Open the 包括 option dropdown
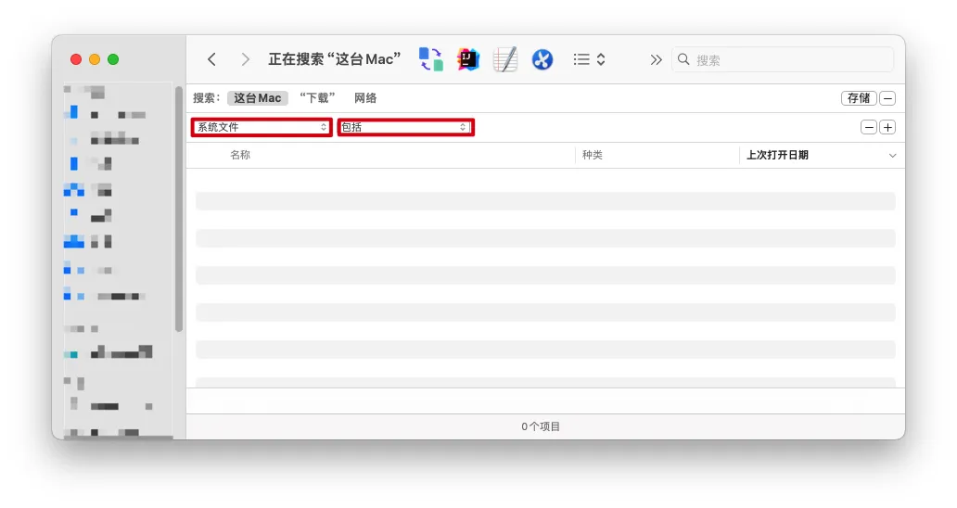Screen dimensions: 957x508 tap(405, 127)
